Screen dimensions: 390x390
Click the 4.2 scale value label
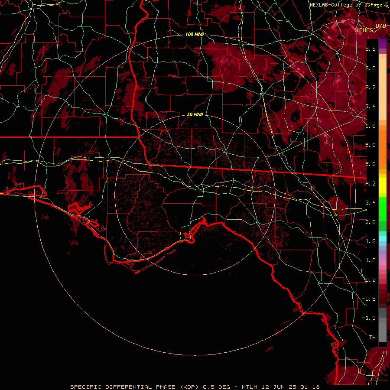click(x=370, y=184)
